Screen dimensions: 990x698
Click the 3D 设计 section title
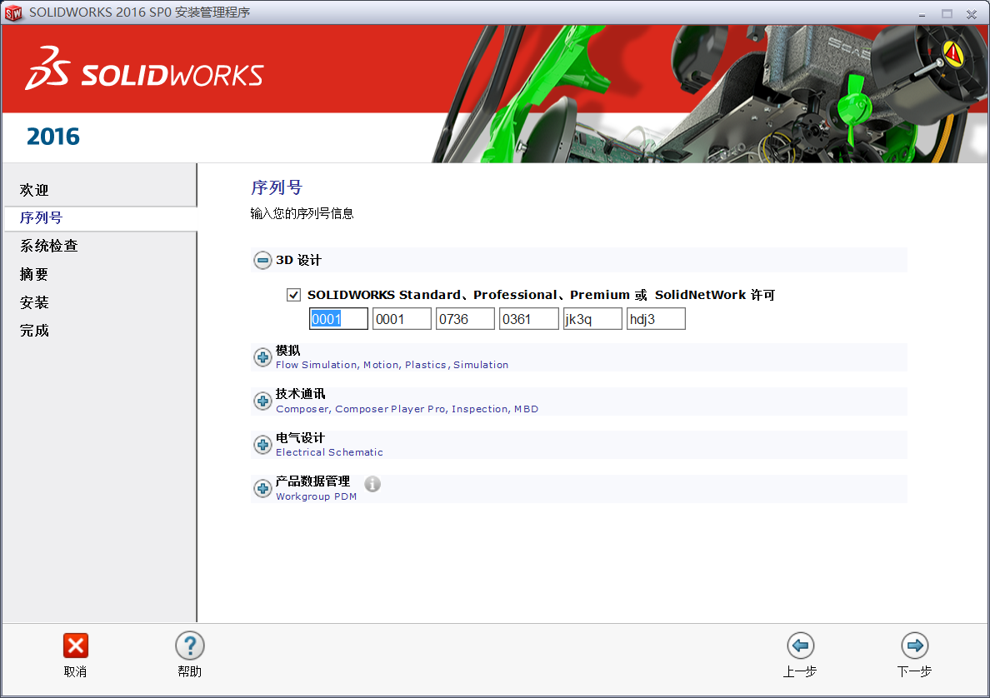click(298, 260)
